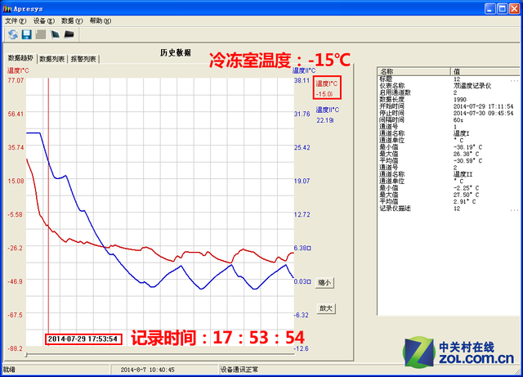523x377 pixels.
Task: Switch to the 报警列表 tab
Action: click(x=83, y=59)
